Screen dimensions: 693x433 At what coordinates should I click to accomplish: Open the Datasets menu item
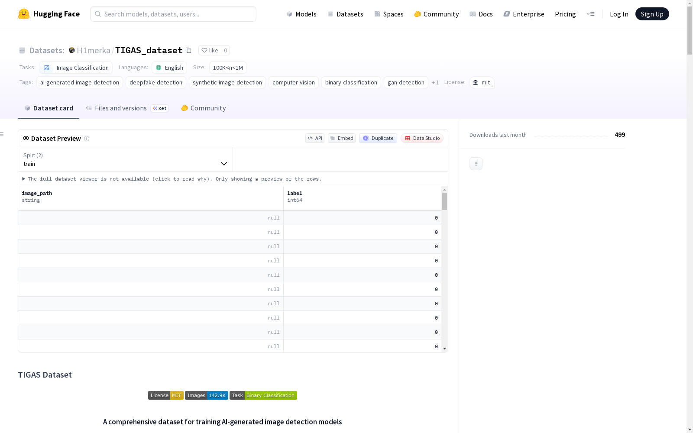pyautogui.click(x=345, y=14)
